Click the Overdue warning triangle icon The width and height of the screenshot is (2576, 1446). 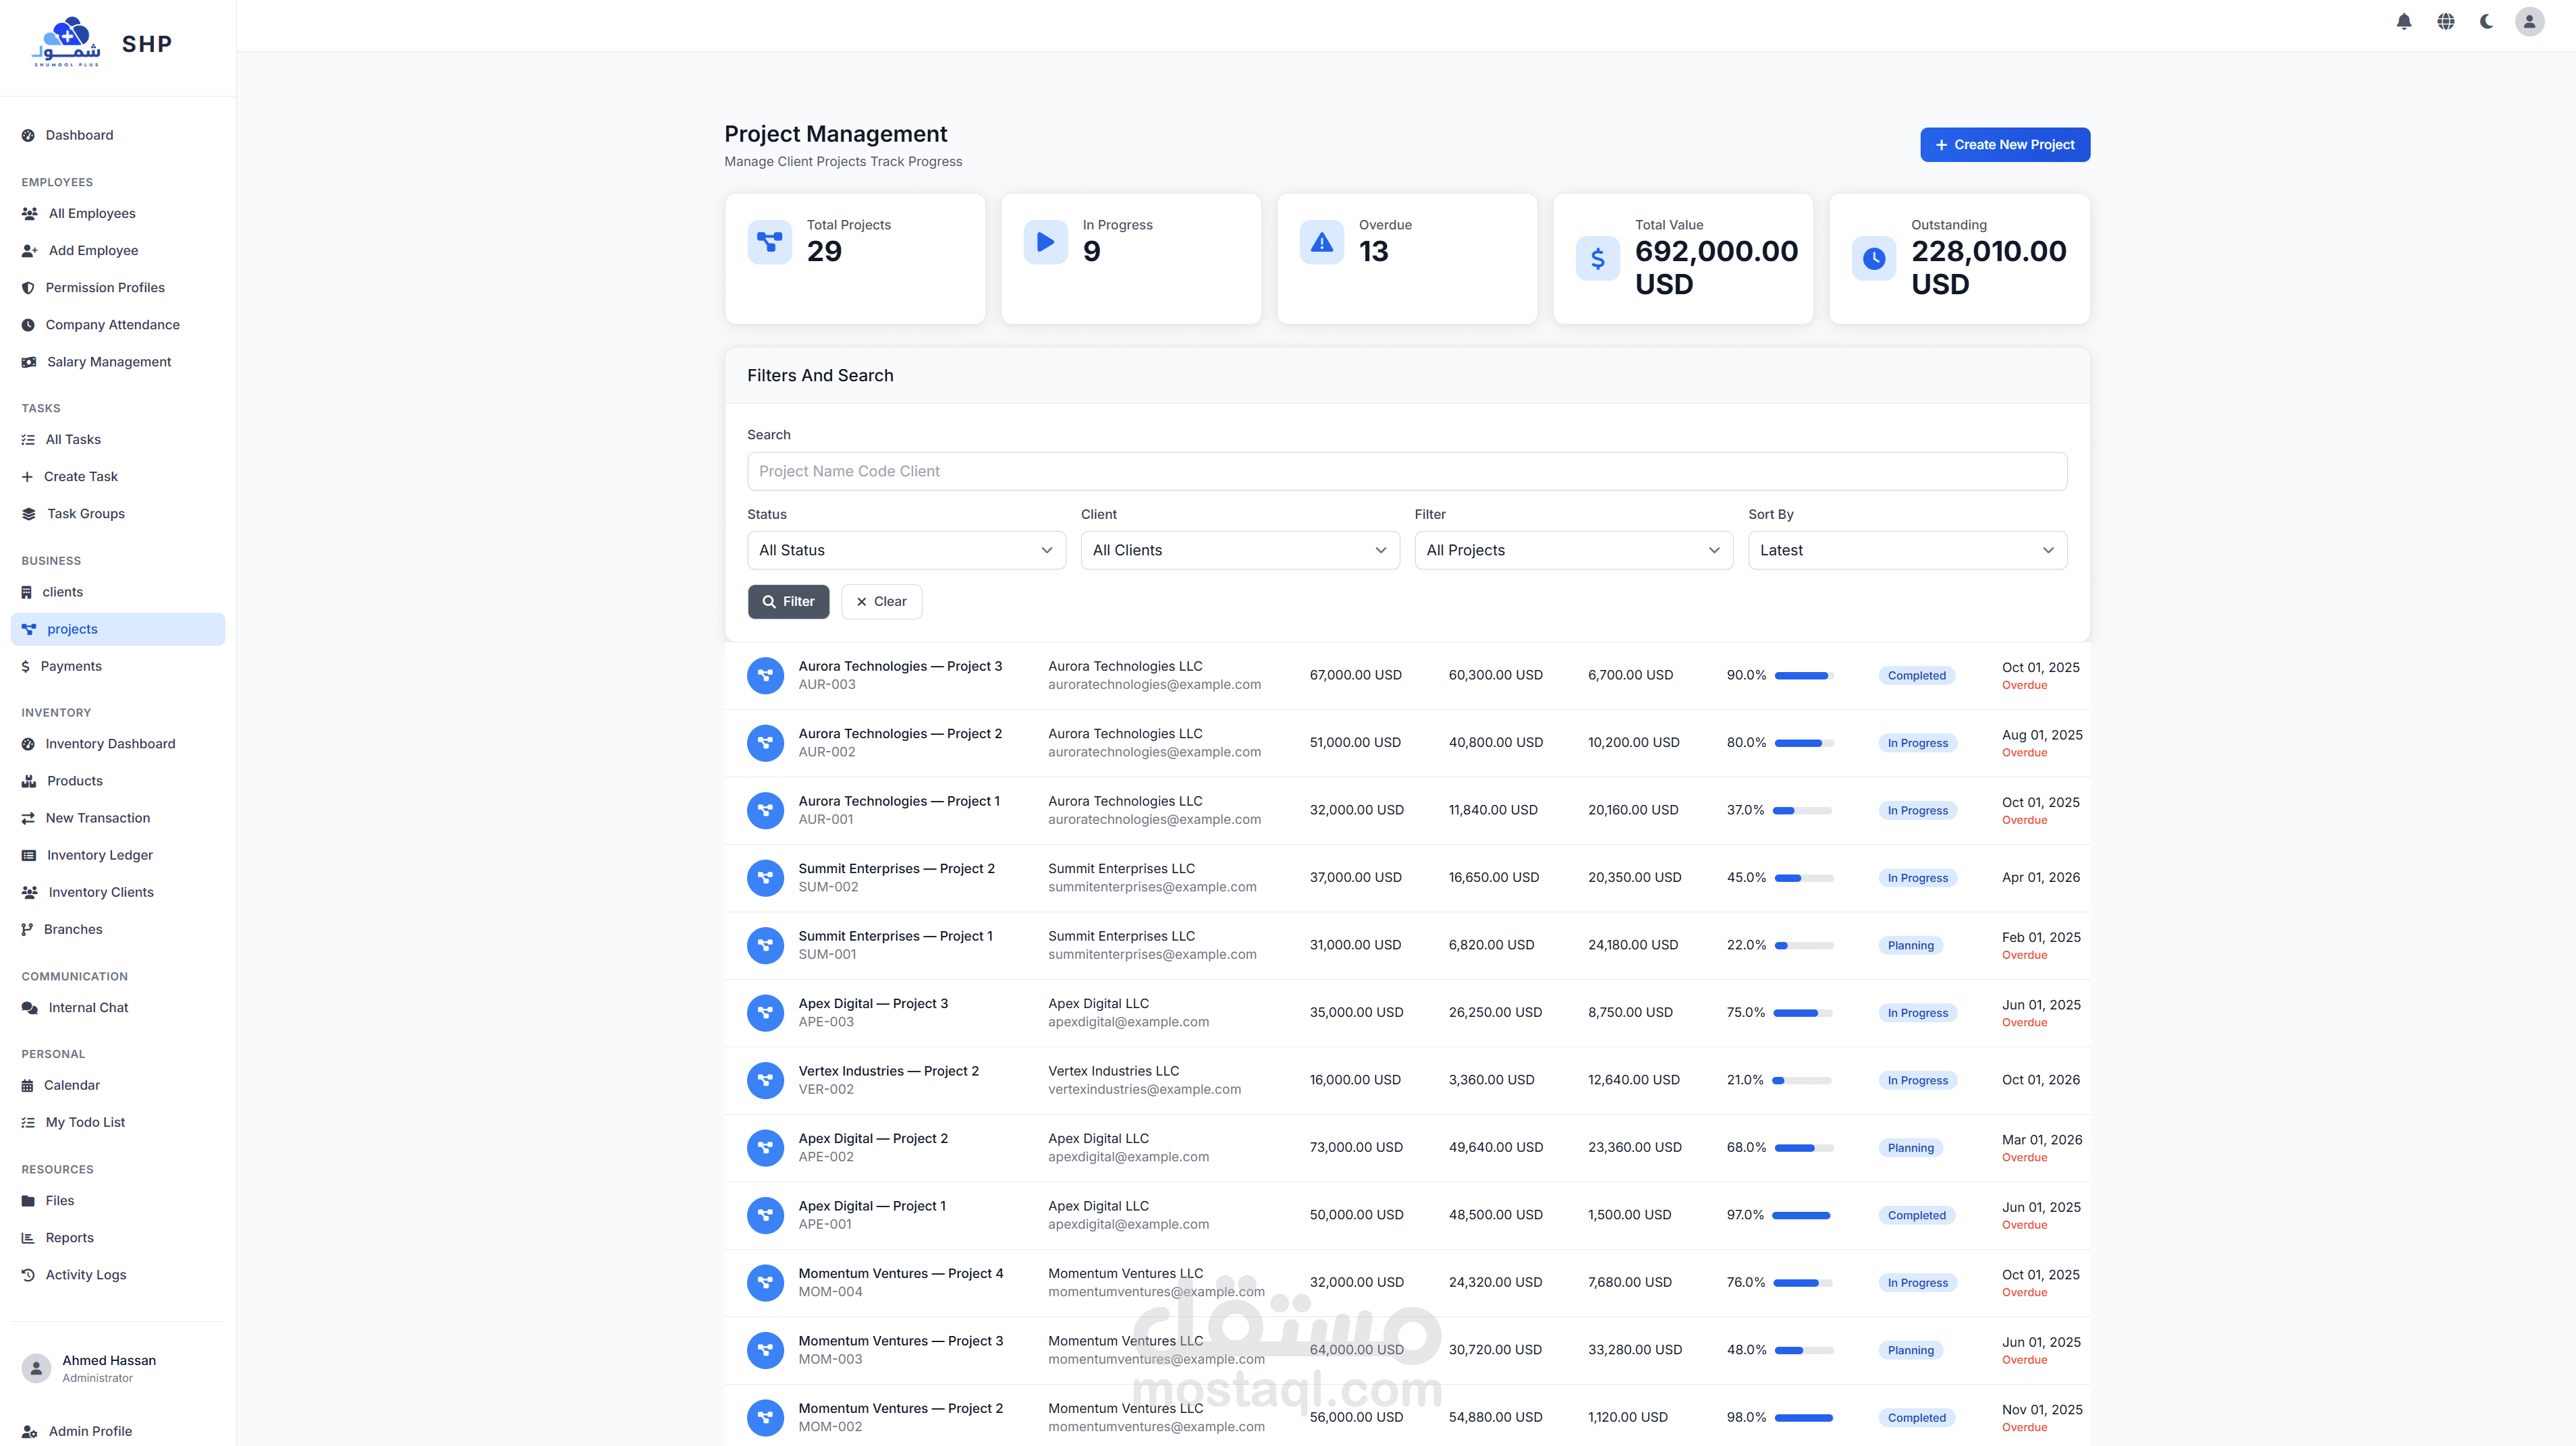pos(1321,242)
